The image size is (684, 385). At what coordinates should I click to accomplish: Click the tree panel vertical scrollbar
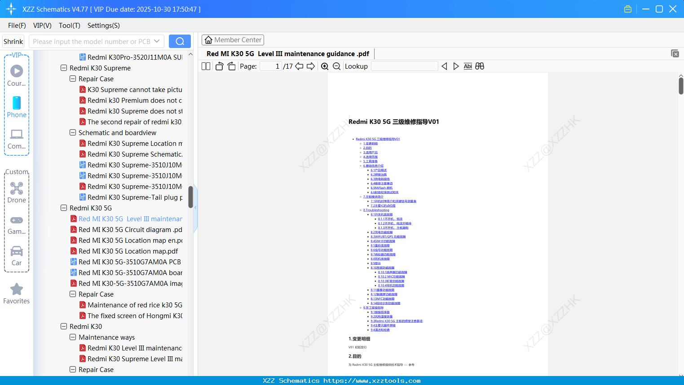[x=190, y=197]
